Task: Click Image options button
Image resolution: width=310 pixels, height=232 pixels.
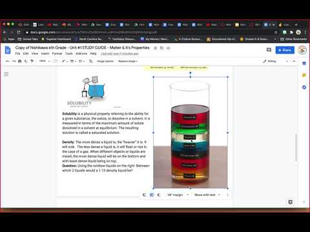Action: [105, 61]
